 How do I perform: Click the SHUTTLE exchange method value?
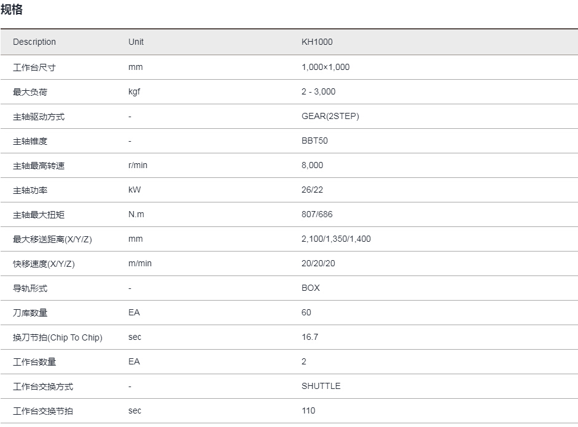(321, 386)
